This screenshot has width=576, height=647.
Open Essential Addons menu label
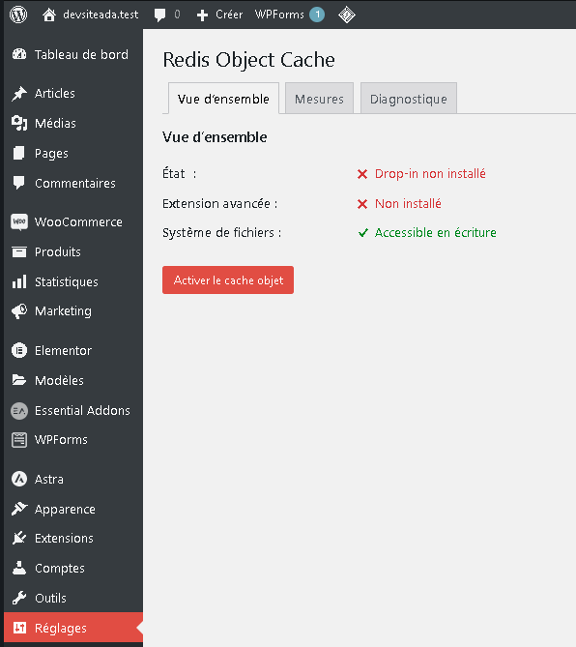(82, 411)
